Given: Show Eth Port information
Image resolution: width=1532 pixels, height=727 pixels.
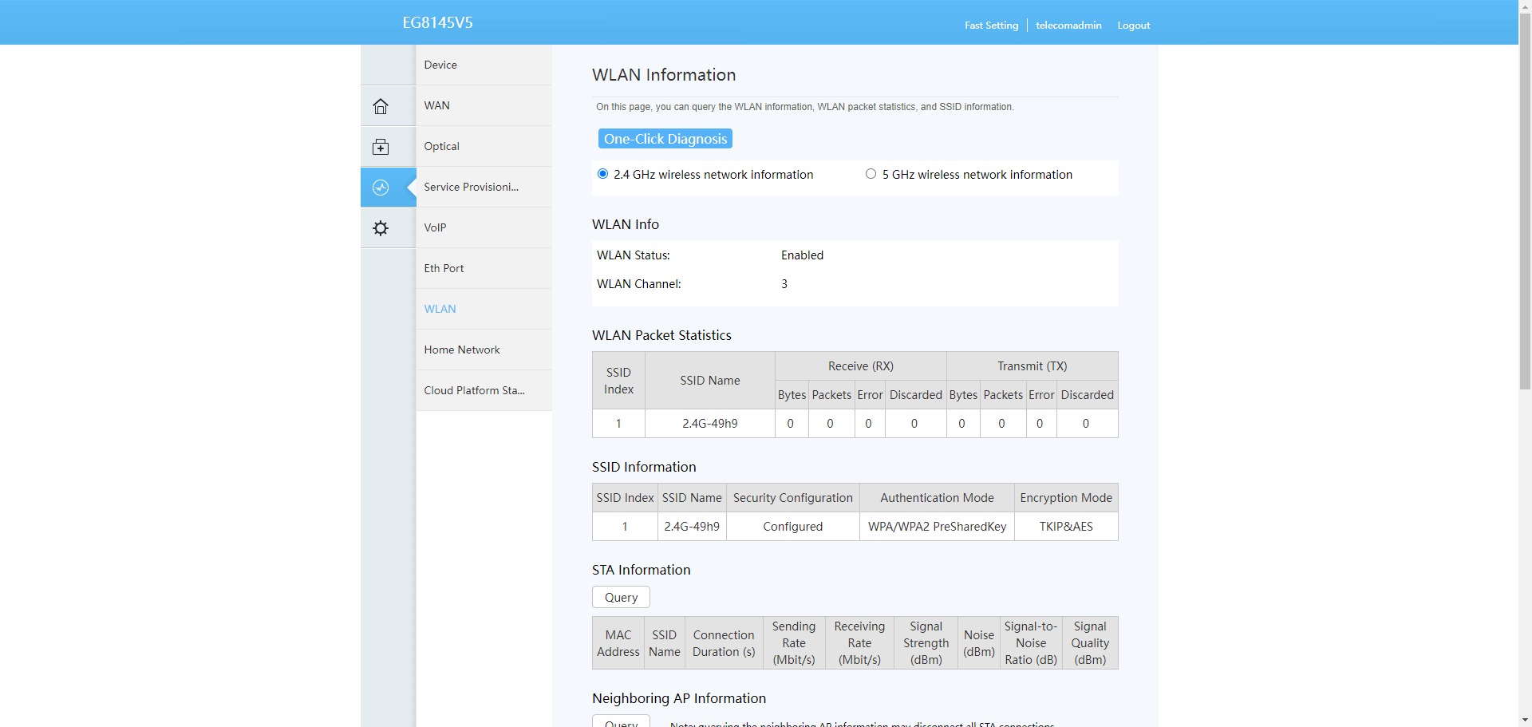Looking at the screenshot, I should click(x=444, y=268).
